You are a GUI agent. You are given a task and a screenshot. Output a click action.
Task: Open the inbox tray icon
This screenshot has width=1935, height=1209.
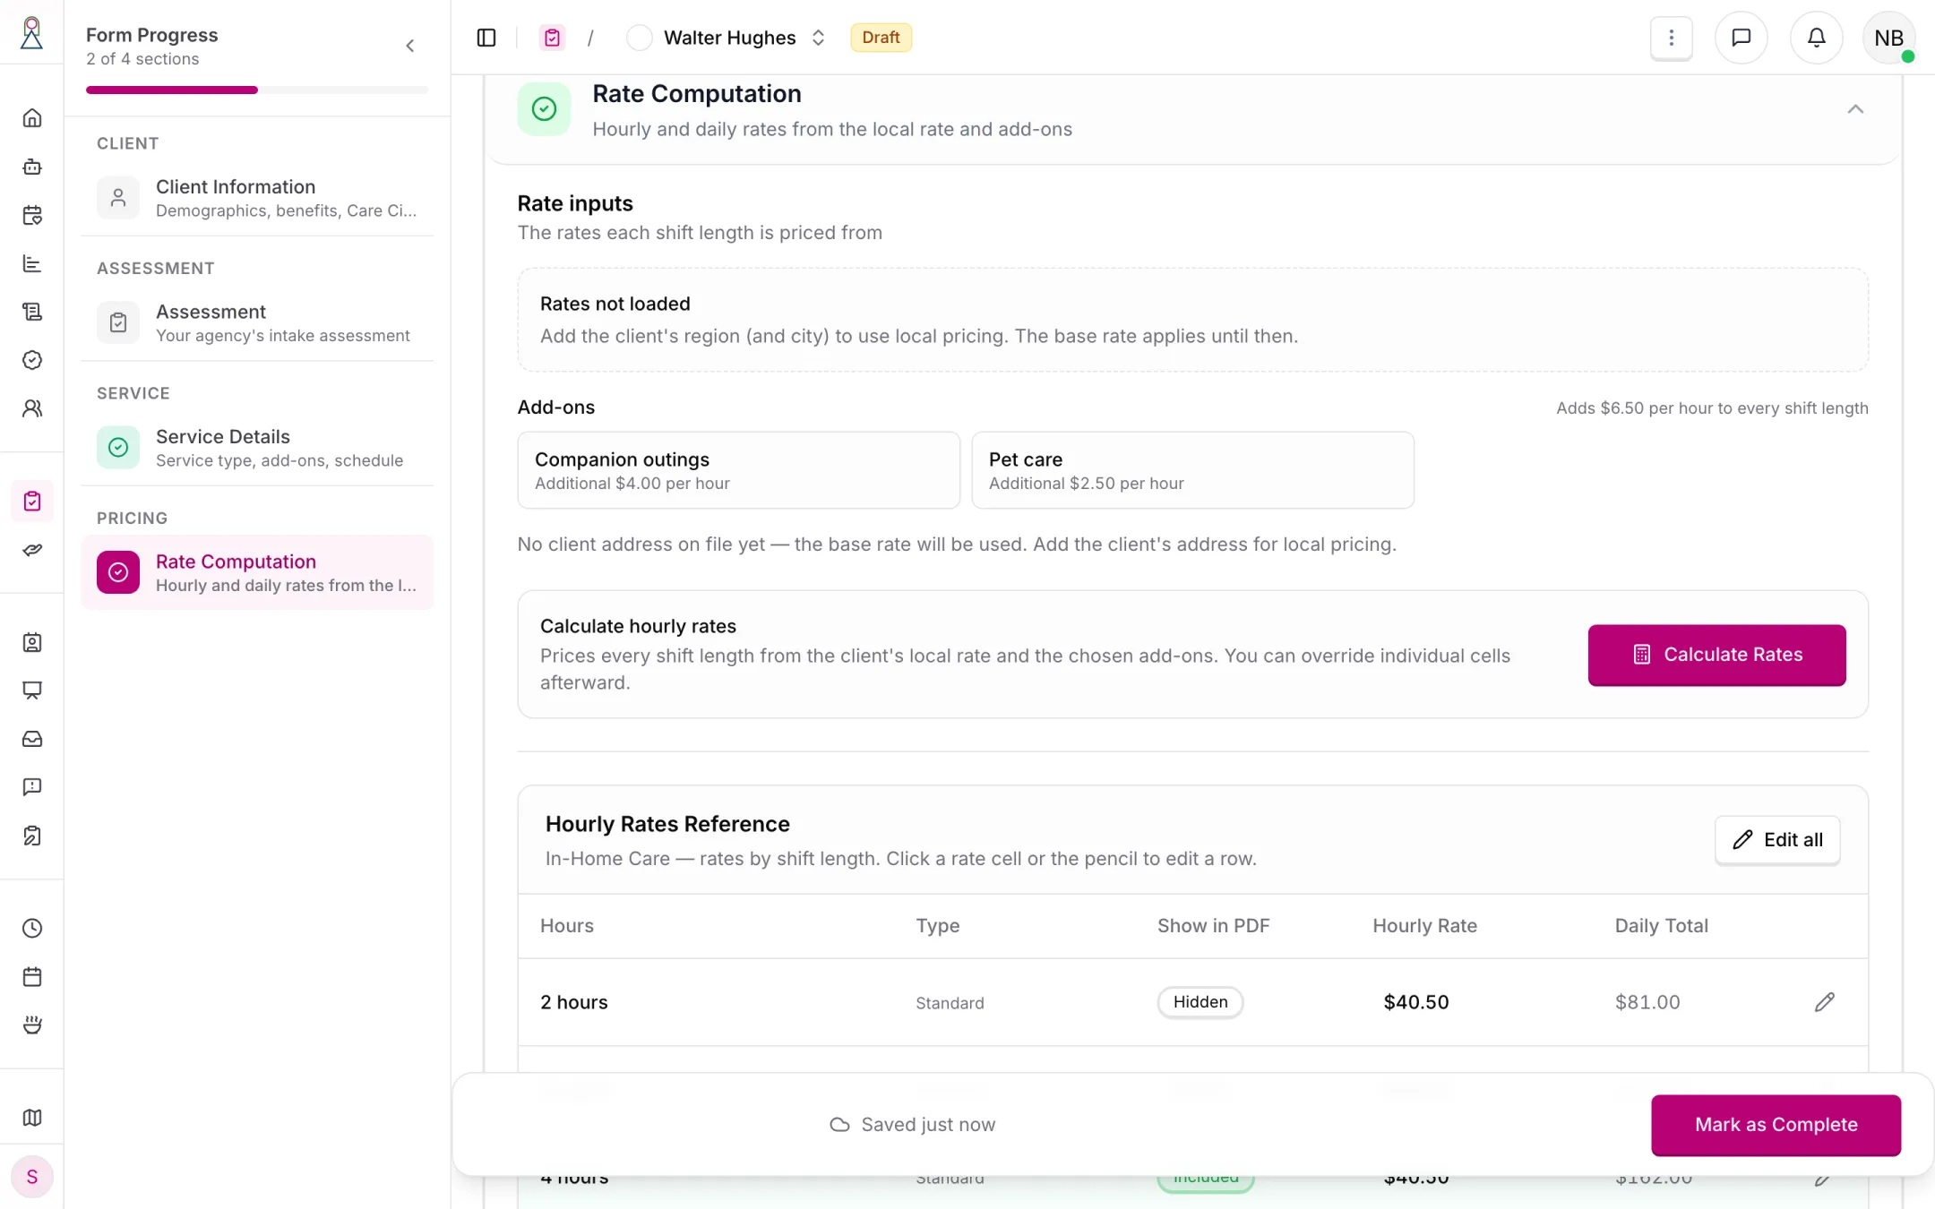tap(32, 739)
